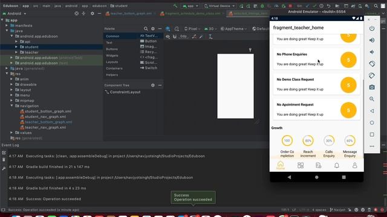Viewport: 387px width, 217px height.
Task: Search the Palette with the magnifier
Action: (x=146, y=29)
